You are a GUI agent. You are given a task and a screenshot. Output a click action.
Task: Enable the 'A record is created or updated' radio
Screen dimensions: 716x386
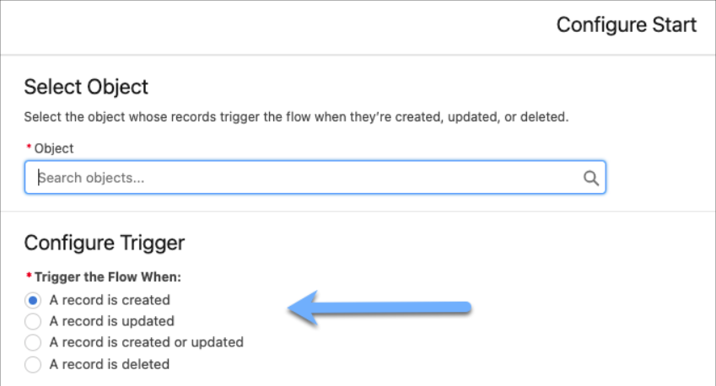click(33, 343)
